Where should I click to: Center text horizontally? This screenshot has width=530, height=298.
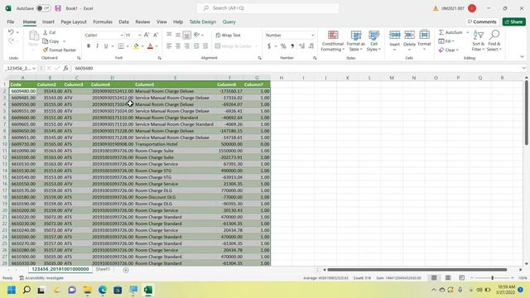click(178, 46)
